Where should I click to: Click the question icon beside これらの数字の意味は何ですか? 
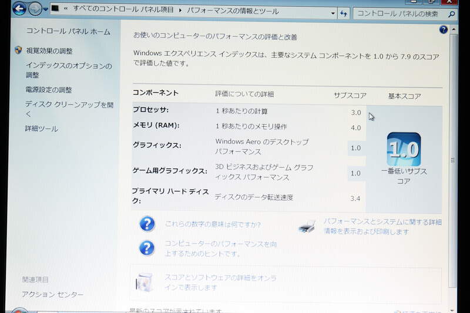[x=147, y=224]
